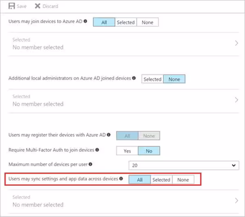Image resolution: width=245 pixels, height=217 pixels.
Task: Click the Discard label in toolbar
Action: (x=50, y=6)
